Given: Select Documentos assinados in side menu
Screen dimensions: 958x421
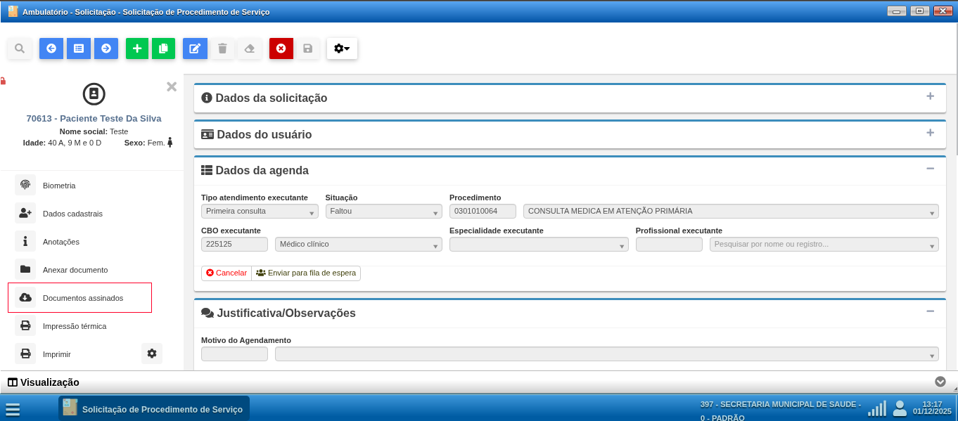Looking at the screenshot, I should [82, 298].
